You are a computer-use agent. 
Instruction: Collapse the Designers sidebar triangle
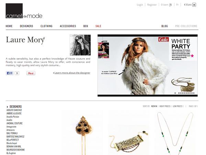7,107
